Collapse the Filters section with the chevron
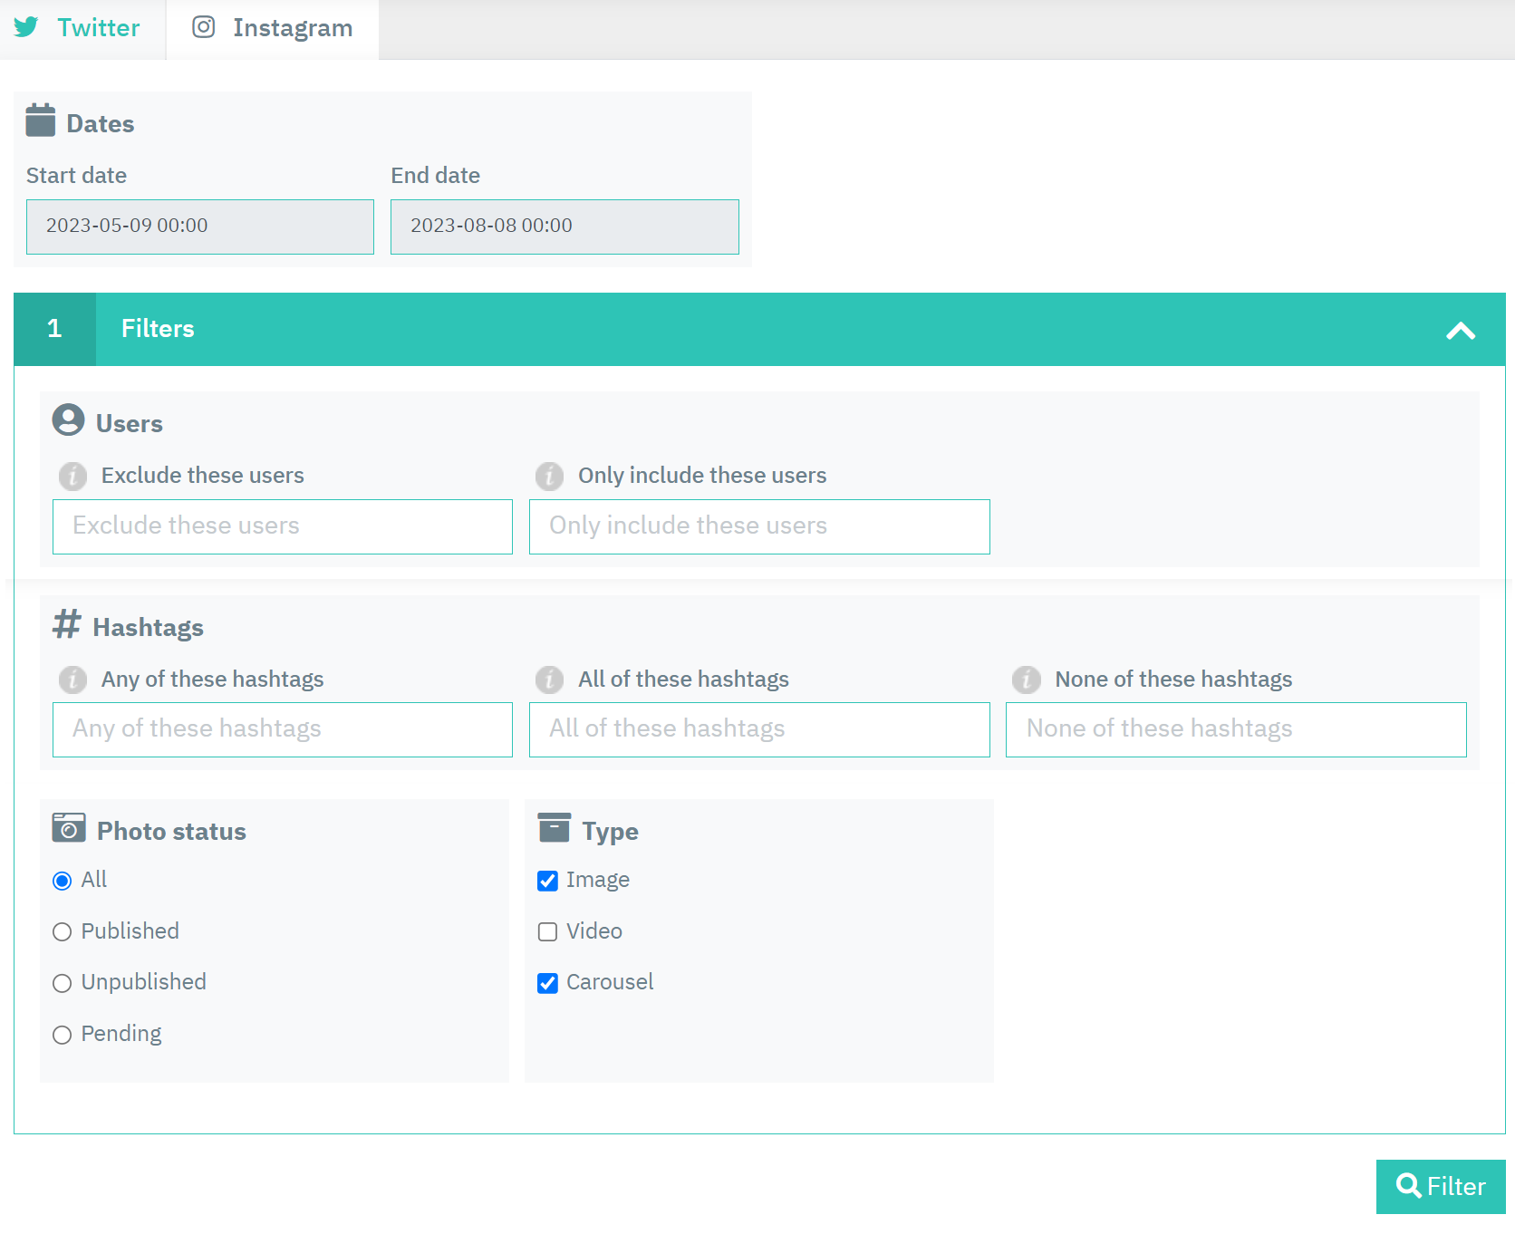Image resolution: width=1515 pixels, height=1234 pixels. coord(1461,331)
